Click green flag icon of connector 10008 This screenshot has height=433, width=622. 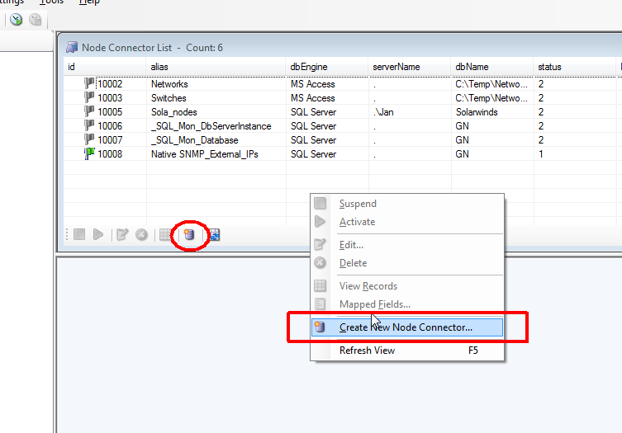click(x=89, y=153)
